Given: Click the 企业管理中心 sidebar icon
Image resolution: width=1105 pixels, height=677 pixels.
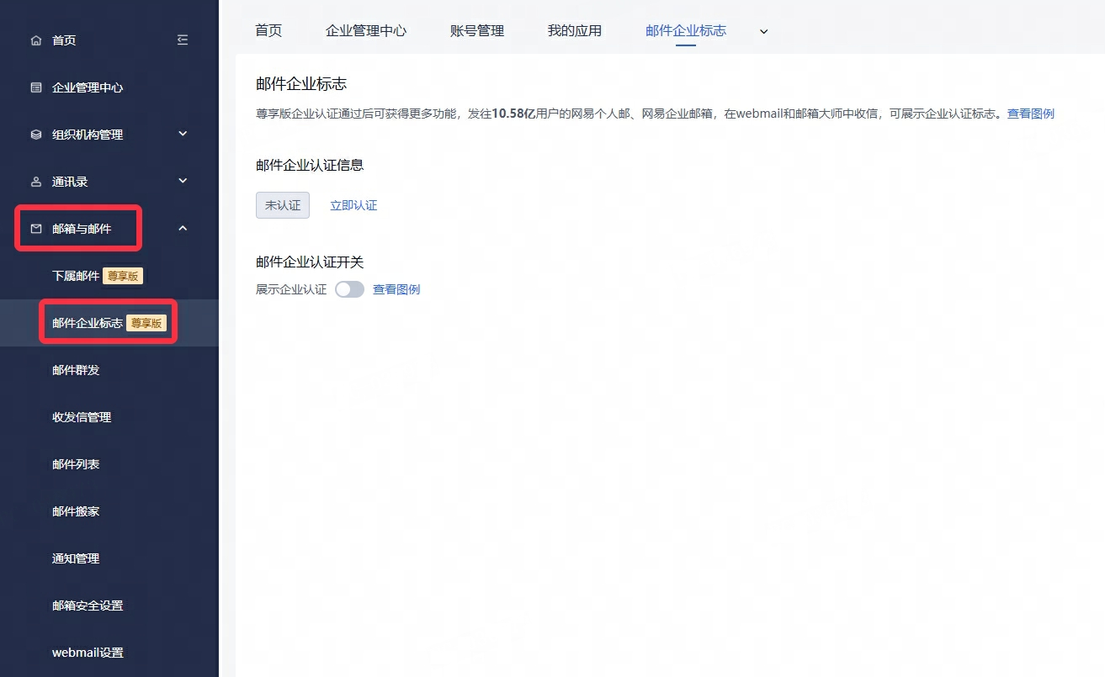Looking at the screenshot, I should tap(35, 87).
